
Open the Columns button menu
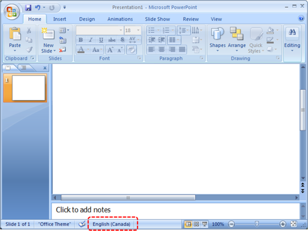click(174, 40)
